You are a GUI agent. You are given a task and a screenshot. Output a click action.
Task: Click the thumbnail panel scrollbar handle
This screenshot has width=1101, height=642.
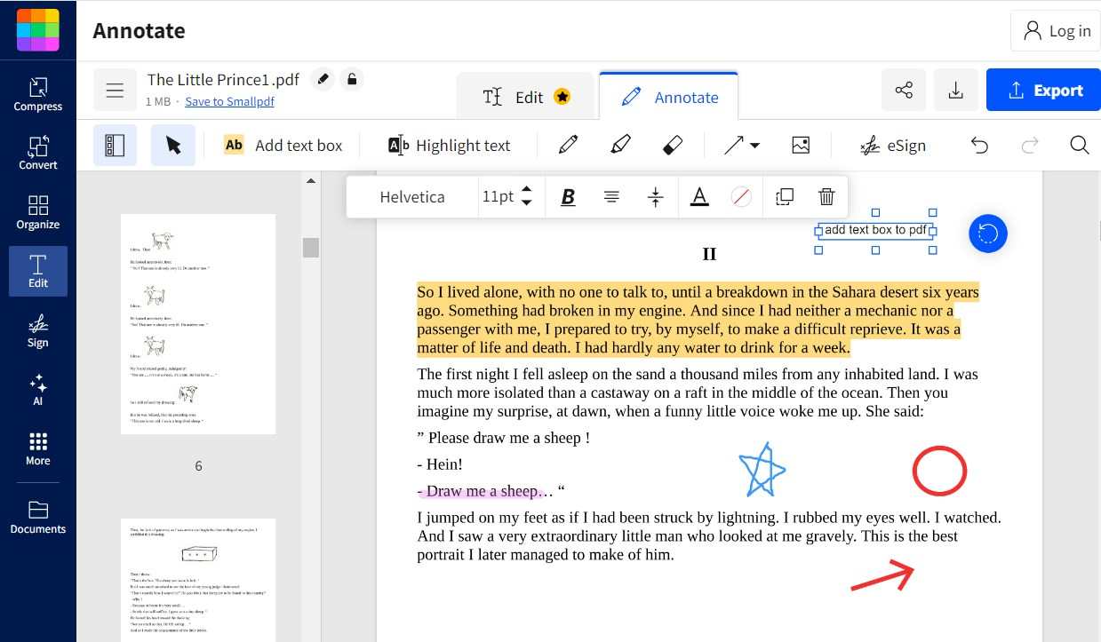tap(310, 248)
